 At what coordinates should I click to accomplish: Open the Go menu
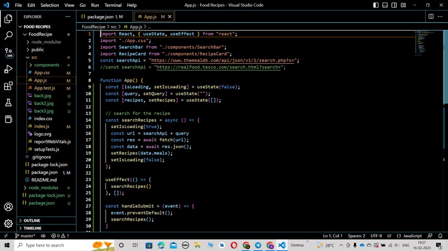point(83,5)
